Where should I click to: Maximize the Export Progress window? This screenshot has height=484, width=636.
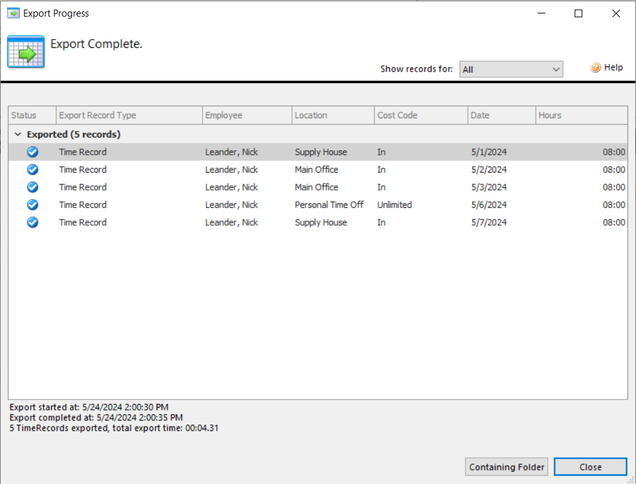pyautogui.click(x=578, y=13)
